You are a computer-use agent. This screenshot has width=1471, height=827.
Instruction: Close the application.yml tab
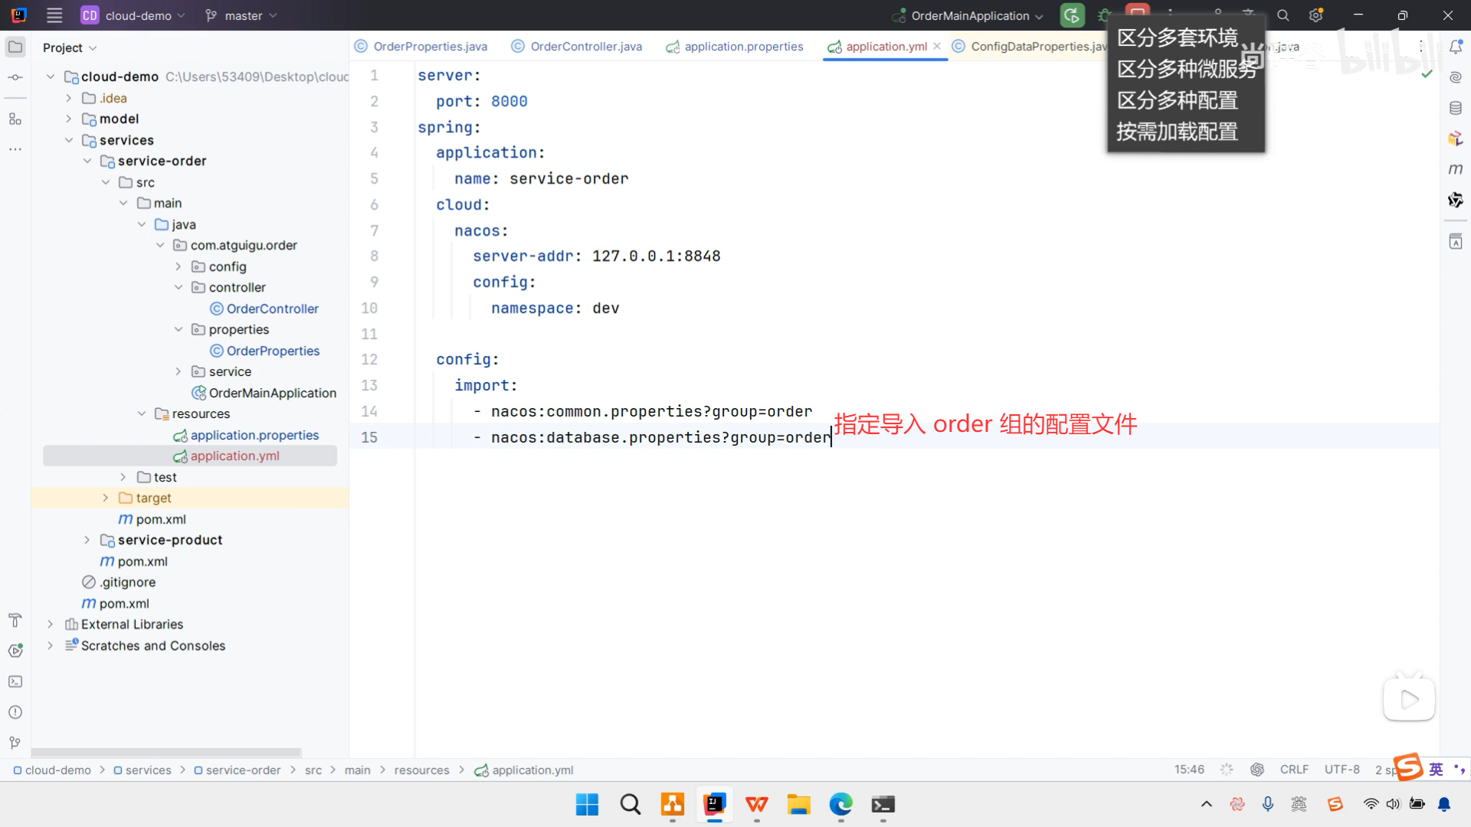click(937, 47)
